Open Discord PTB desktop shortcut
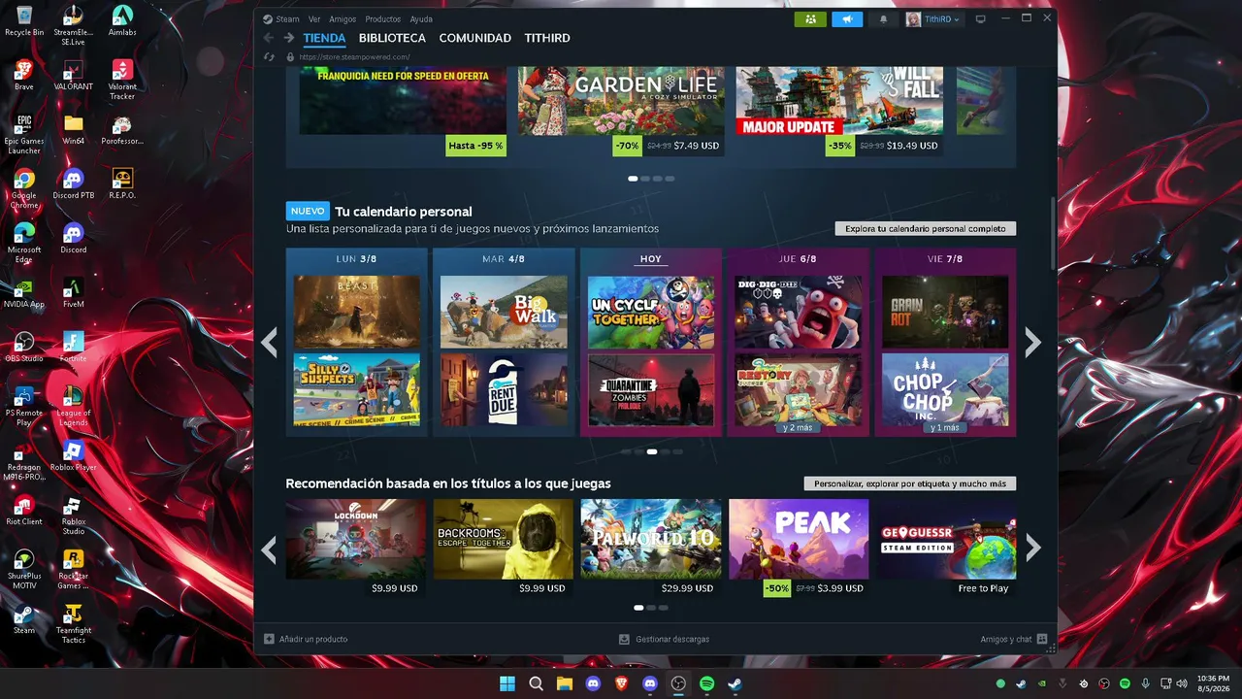Screen dimensions: 1242x699 point(73,183)
